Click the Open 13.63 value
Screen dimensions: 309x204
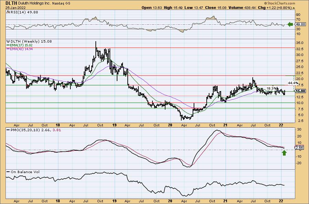(152, 8)
